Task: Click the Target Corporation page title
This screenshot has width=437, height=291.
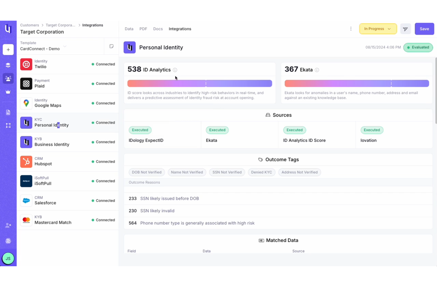Action: (42, 32)
